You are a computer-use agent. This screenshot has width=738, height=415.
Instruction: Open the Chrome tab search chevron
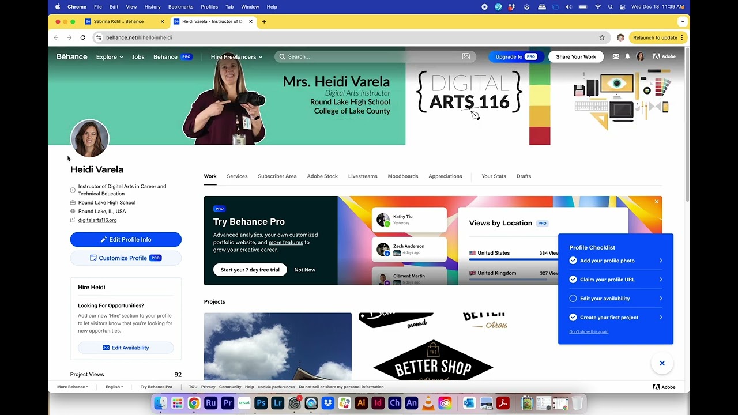683,21
